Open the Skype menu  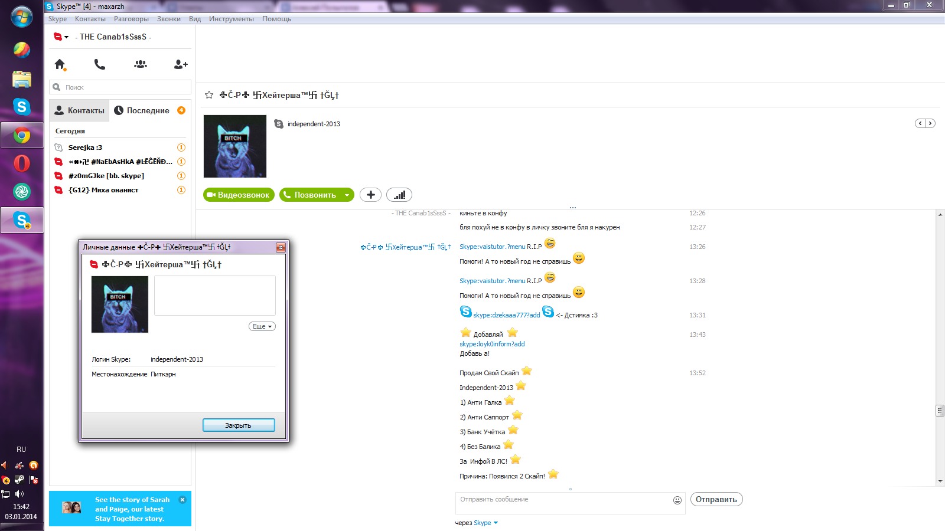[57, 19]
